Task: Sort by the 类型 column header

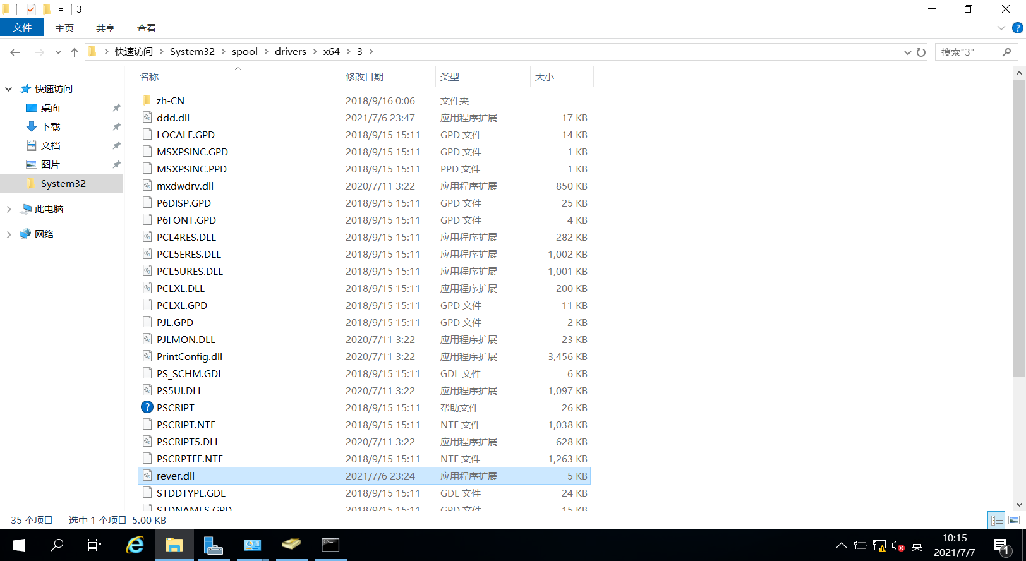Action: tap(450, 77)
